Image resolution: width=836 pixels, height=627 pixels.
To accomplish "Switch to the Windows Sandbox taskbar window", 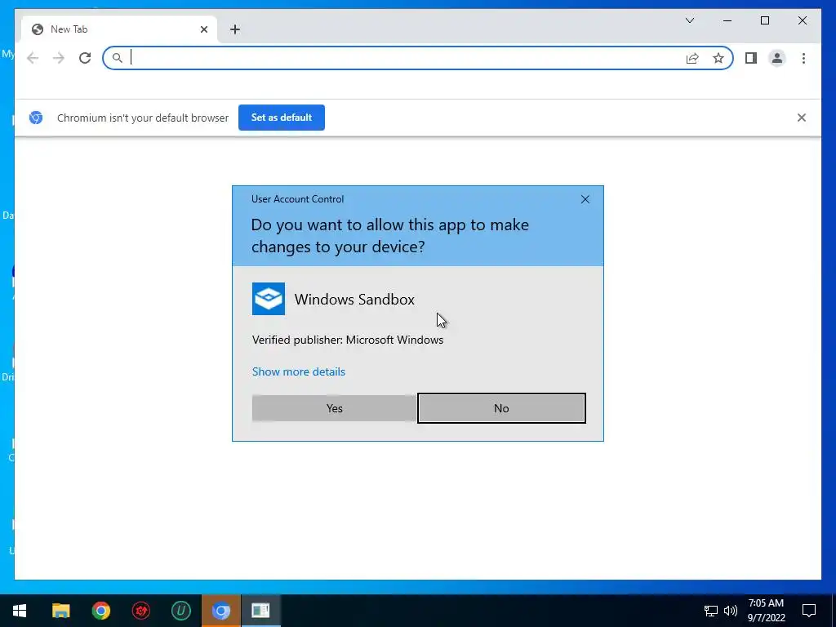I will [x=260, y=611].
